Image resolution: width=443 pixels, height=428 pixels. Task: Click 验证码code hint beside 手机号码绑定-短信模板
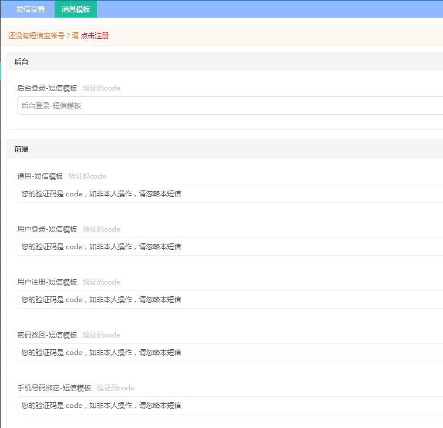click(115, 388)
